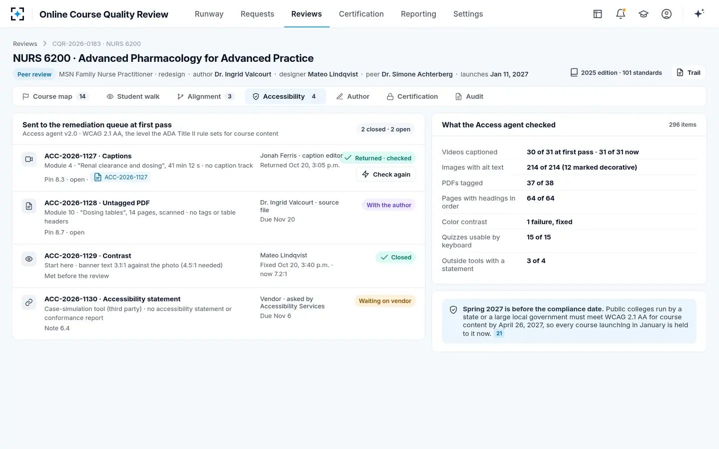Open ACC-2026-1128 · Untagged PDF title
This screenshot has height=449, width=719.
tap(97, 203)
